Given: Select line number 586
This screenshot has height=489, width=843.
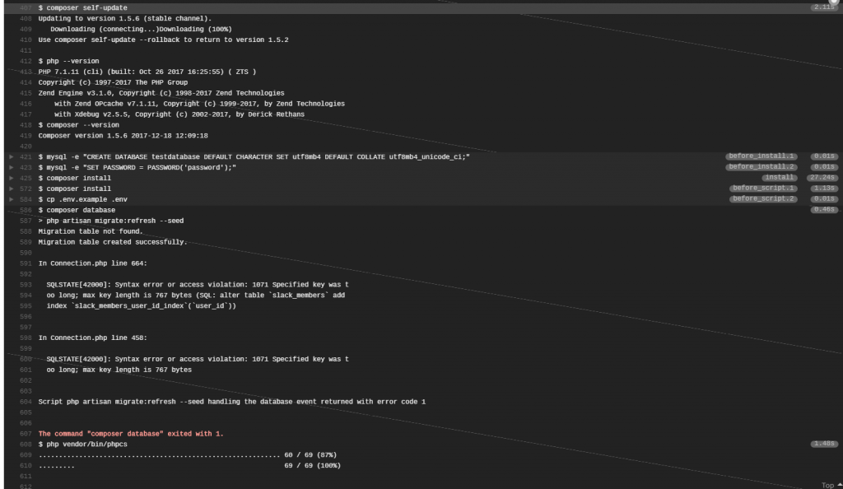Looking at the screenshot, I should (x=26, y=210).
